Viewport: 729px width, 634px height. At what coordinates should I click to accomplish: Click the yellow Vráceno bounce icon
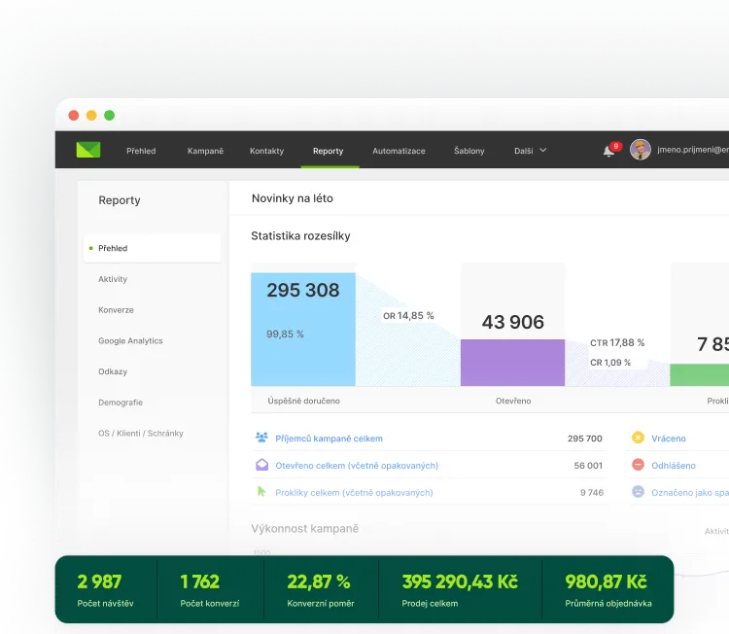(638, 439)
